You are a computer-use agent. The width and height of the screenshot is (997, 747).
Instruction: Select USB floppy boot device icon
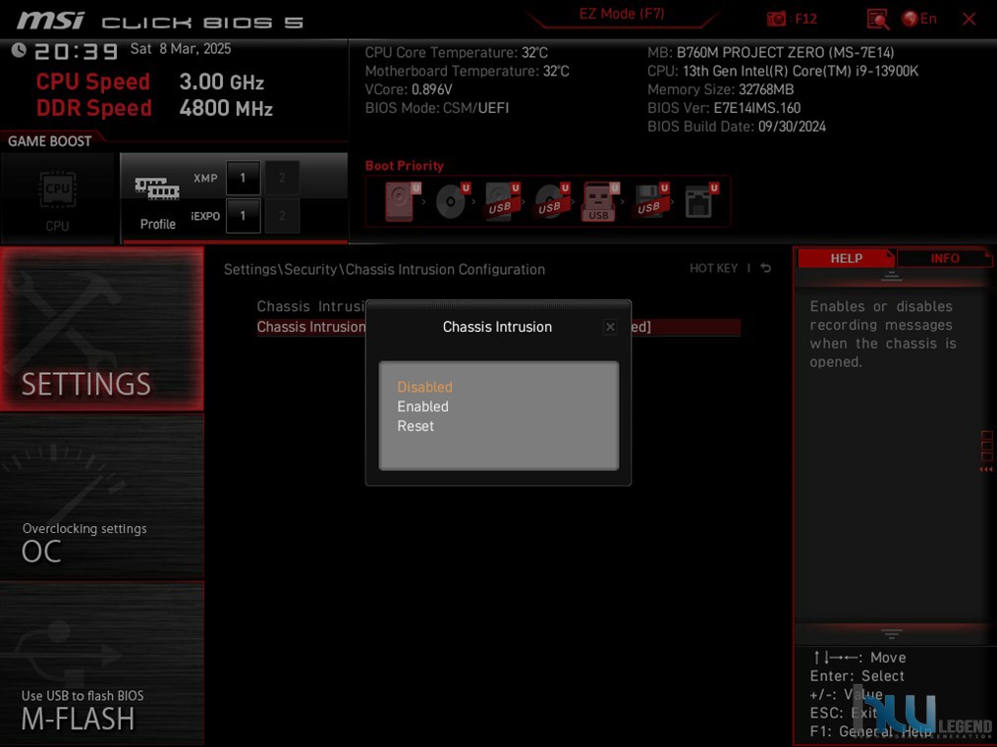651,200
